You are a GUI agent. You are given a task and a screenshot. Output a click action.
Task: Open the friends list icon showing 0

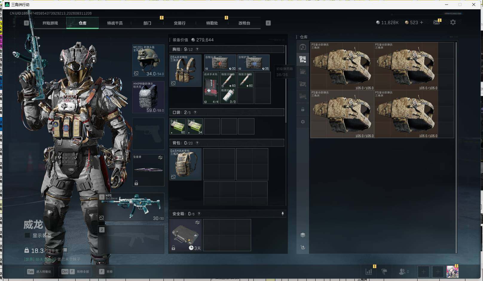coord(404,272)
